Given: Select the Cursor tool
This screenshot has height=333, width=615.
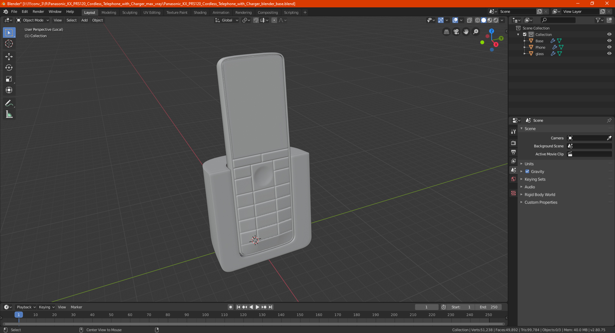Looking at the screenshot, I should point(9,44).
